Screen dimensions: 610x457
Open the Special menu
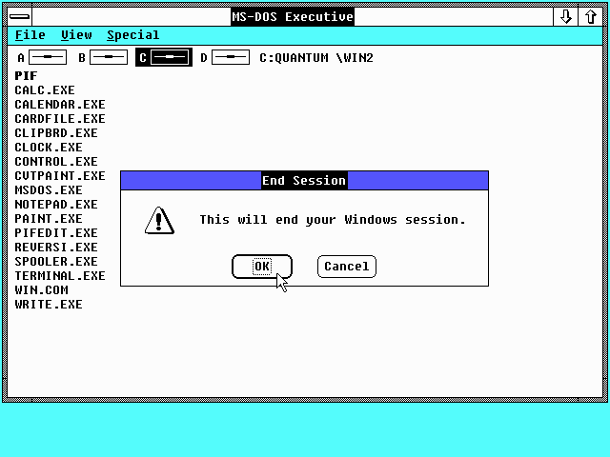(x=132, y=35)
